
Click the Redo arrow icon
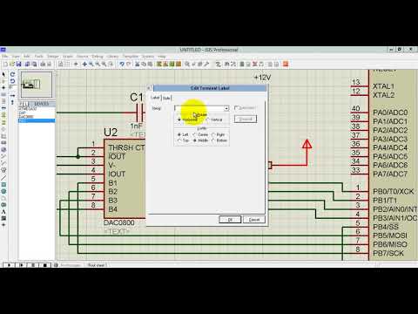point(129,64)
